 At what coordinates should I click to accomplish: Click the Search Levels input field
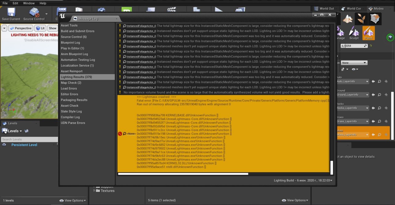point(29,139)
